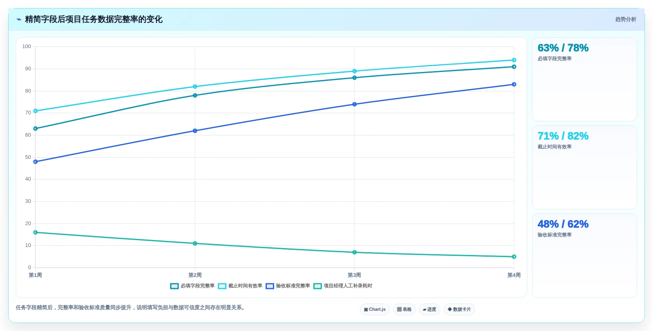Image resolution: width=653 pixels, height=331 pixels.
Task: Click 验收标准完整率 data point at 第1周
Action: pos(36,162)
